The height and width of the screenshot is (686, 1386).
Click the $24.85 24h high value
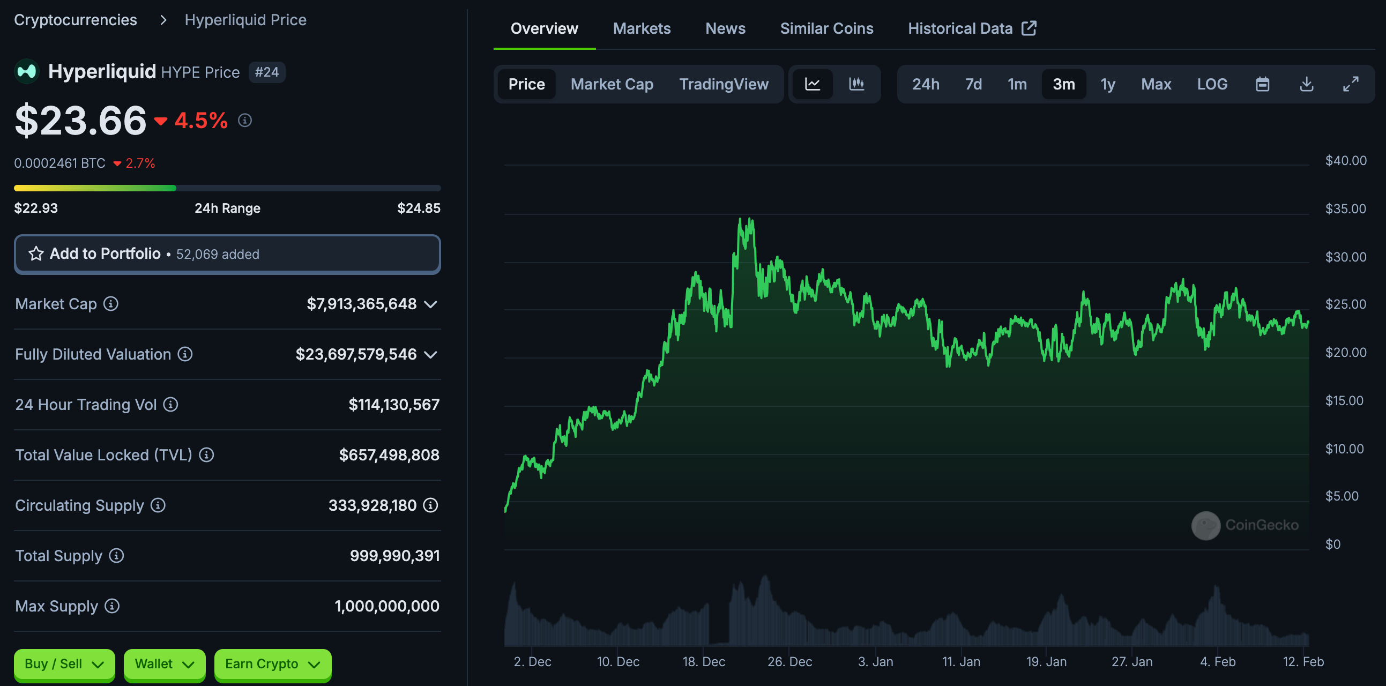tap(419, 208)
